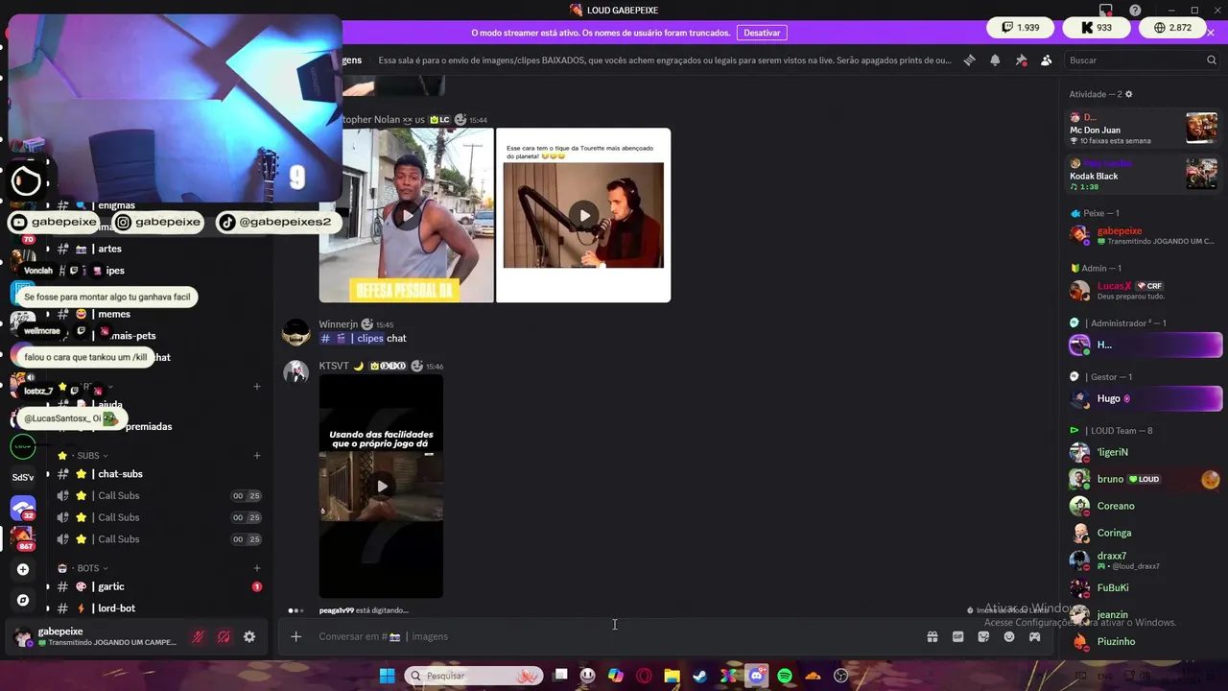Screen dimensions: 1228x691
Task: Click the Instagram gabepeixe overlay badge
Action: (158, 222)
